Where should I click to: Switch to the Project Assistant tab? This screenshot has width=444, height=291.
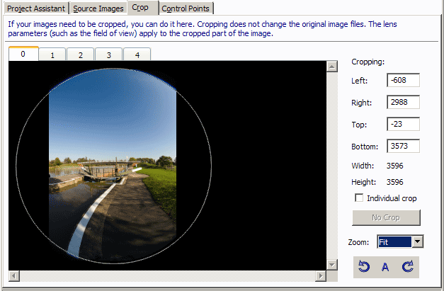(x=36, y=8)
